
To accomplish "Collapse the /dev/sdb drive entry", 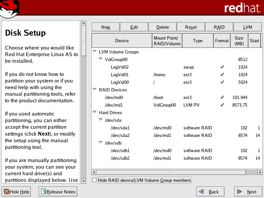I will (x=100, y=143).
